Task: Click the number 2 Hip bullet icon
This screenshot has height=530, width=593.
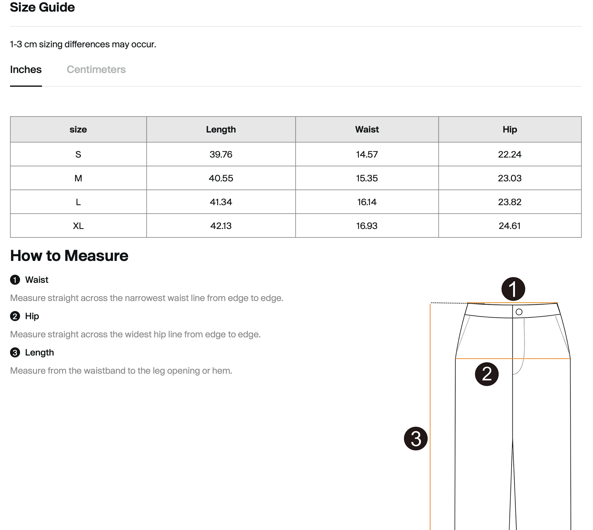Action: coord(15,316)
